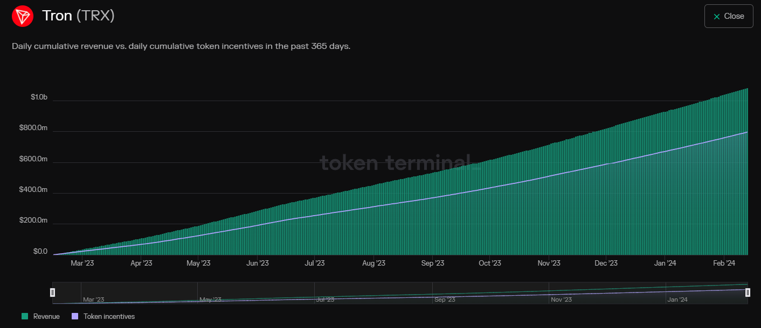Viewport: 761px width, 328px height.
Task: Click the chart description subtitle text
Action: coord(181,46)
